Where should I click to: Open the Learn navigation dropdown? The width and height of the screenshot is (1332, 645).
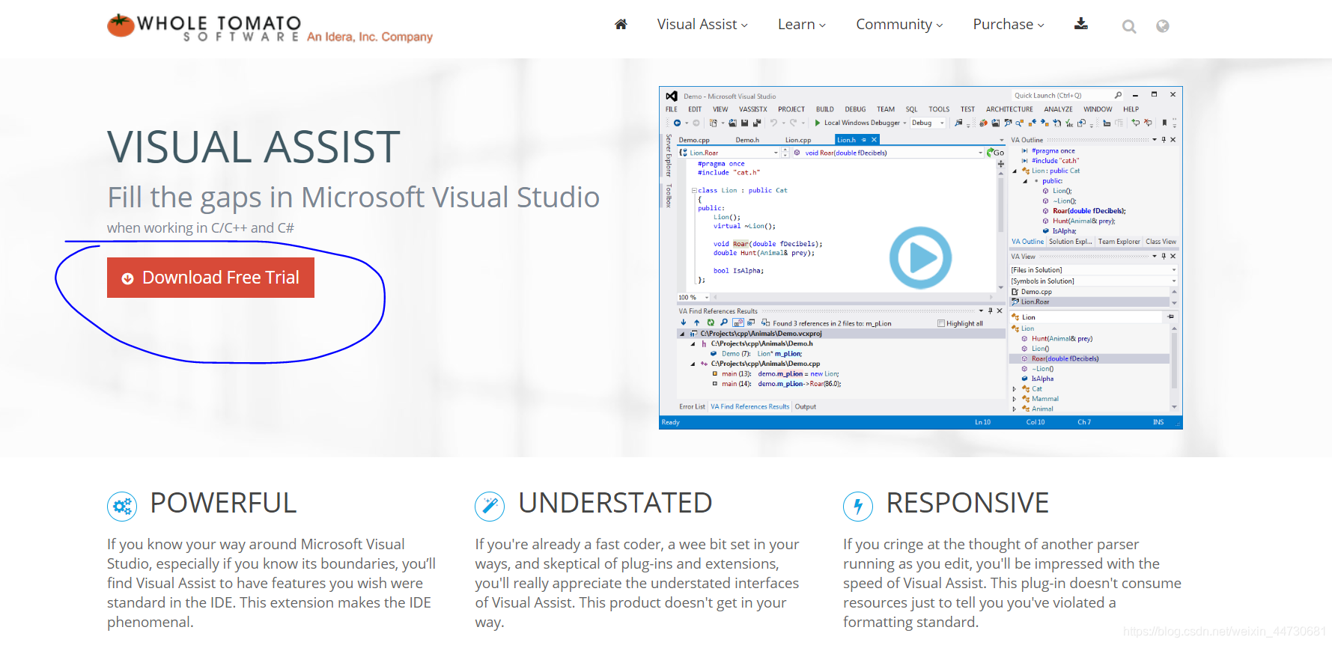[801, 25]
